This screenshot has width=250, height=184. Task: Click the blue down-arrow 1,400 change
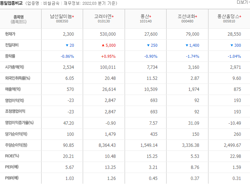point(192,45)
